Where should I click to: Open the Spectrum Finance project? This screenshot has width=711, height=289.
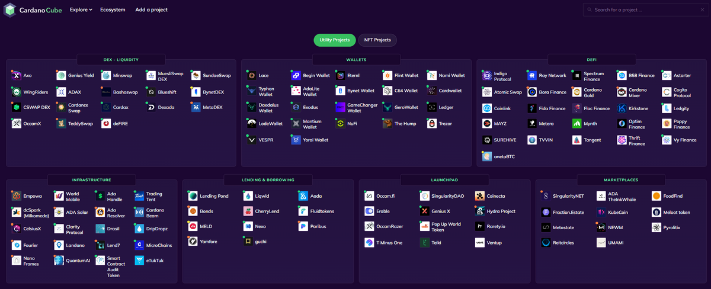[587, 76]
